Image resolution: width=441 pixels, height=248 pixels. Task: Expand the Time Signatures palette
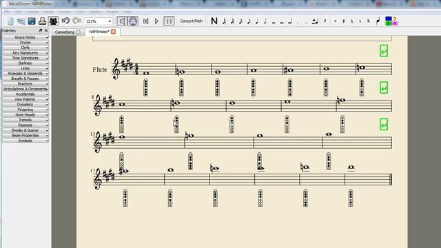click(25, 58)
